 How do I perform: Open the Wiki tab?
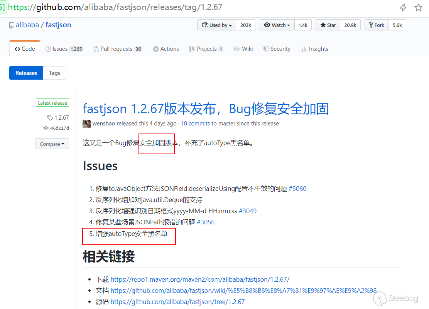click(x=243, y=49)
